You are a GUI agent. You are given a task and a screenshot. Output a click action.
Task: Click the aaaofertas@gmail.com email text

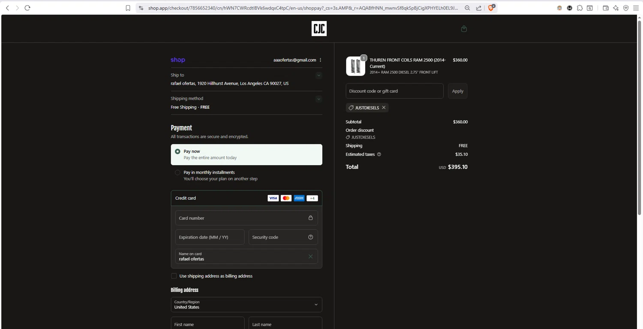(294, 60)
